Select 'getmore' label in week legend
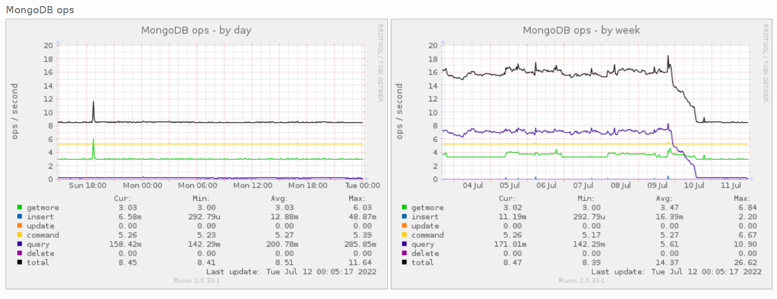The image size is (777, 299). (428, 208)
